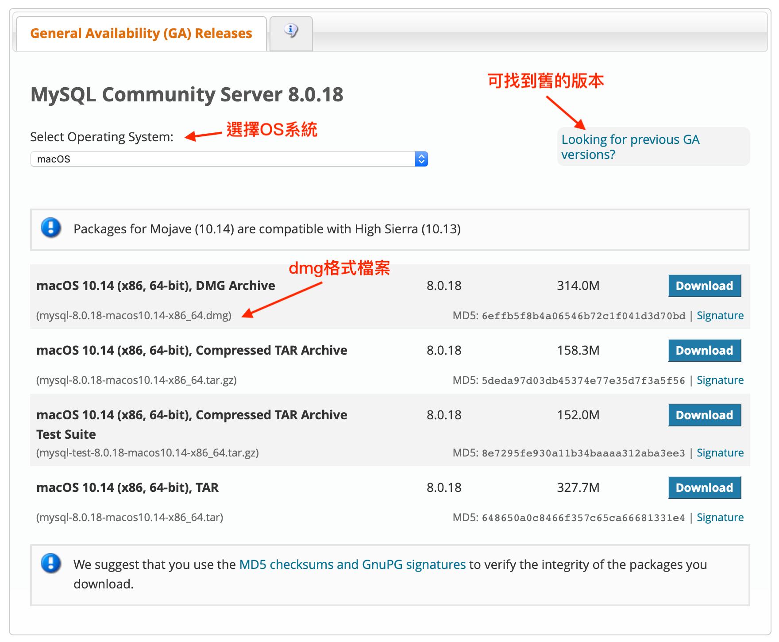Click macOS 10.14 DMG Archive title

point(156,286)
